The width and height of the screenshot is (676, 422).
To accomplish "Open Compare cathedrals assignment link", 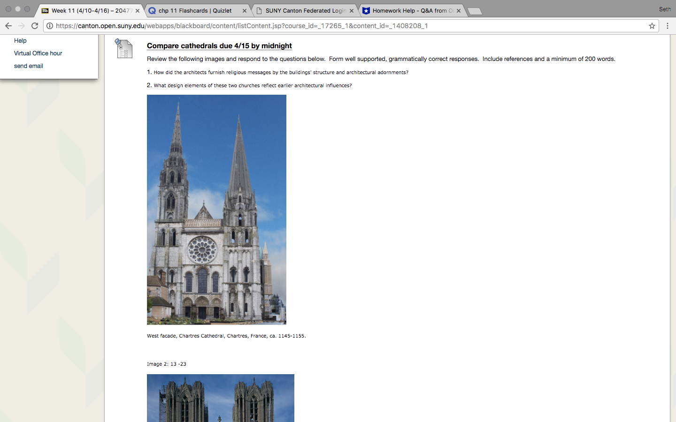I will 219,45.
